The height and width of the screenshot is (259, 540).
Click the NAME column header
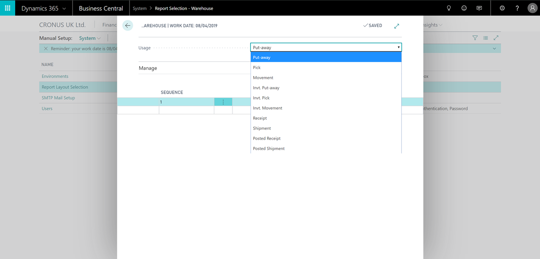pyautogui.click(x=47, y=65)
